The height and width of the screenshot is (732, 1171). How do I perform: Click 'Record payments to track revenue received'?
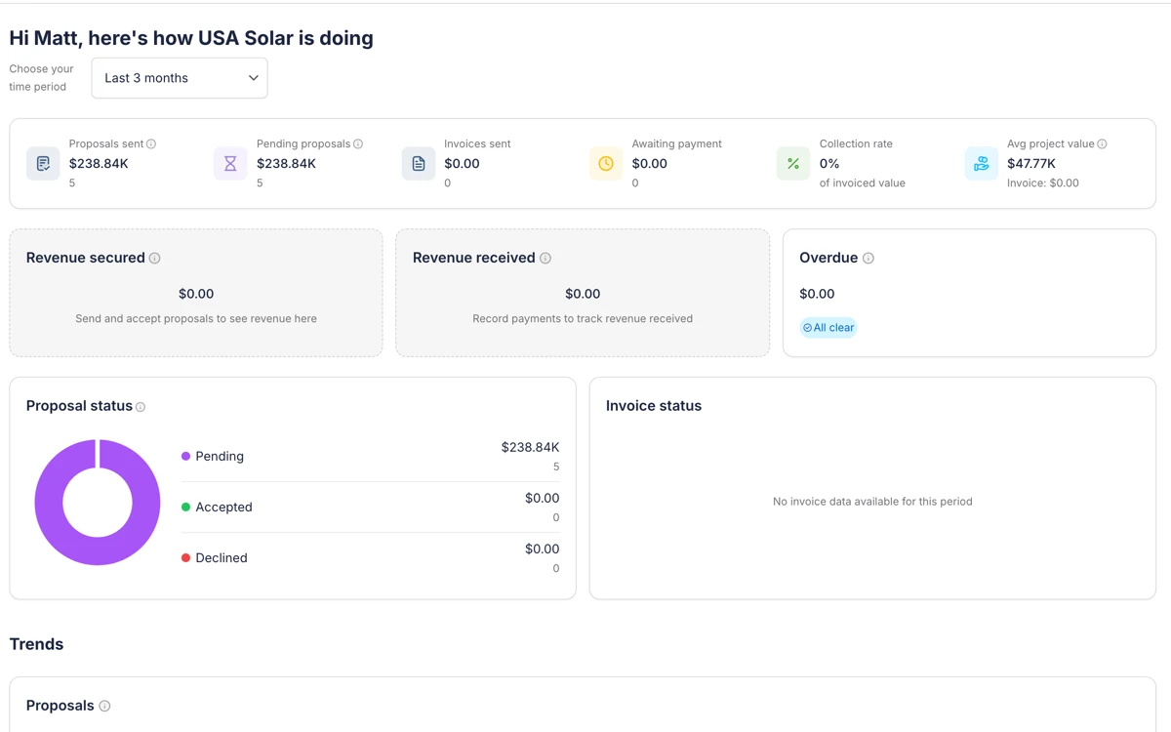(583, 318)
